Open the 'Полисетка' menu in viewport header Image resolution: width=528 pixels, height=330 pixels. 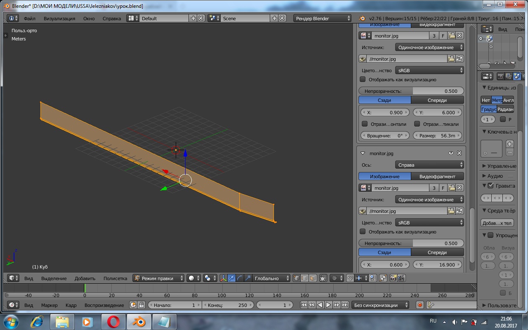115,278
